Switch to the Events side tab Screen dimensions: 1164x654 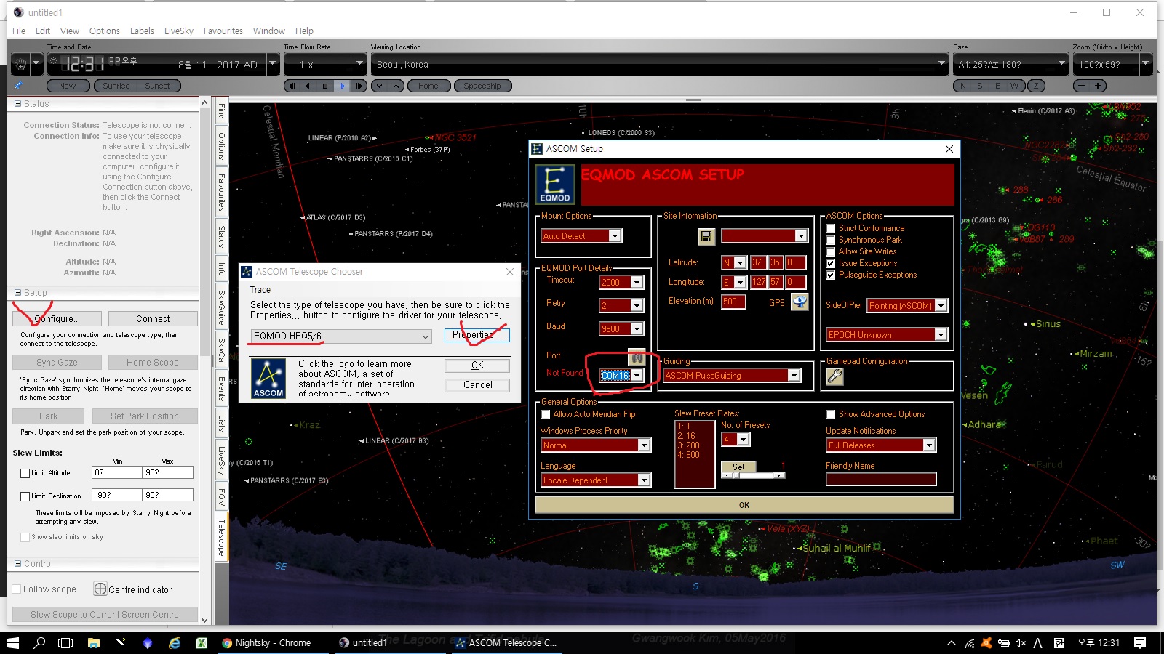(x=222, y=389)
